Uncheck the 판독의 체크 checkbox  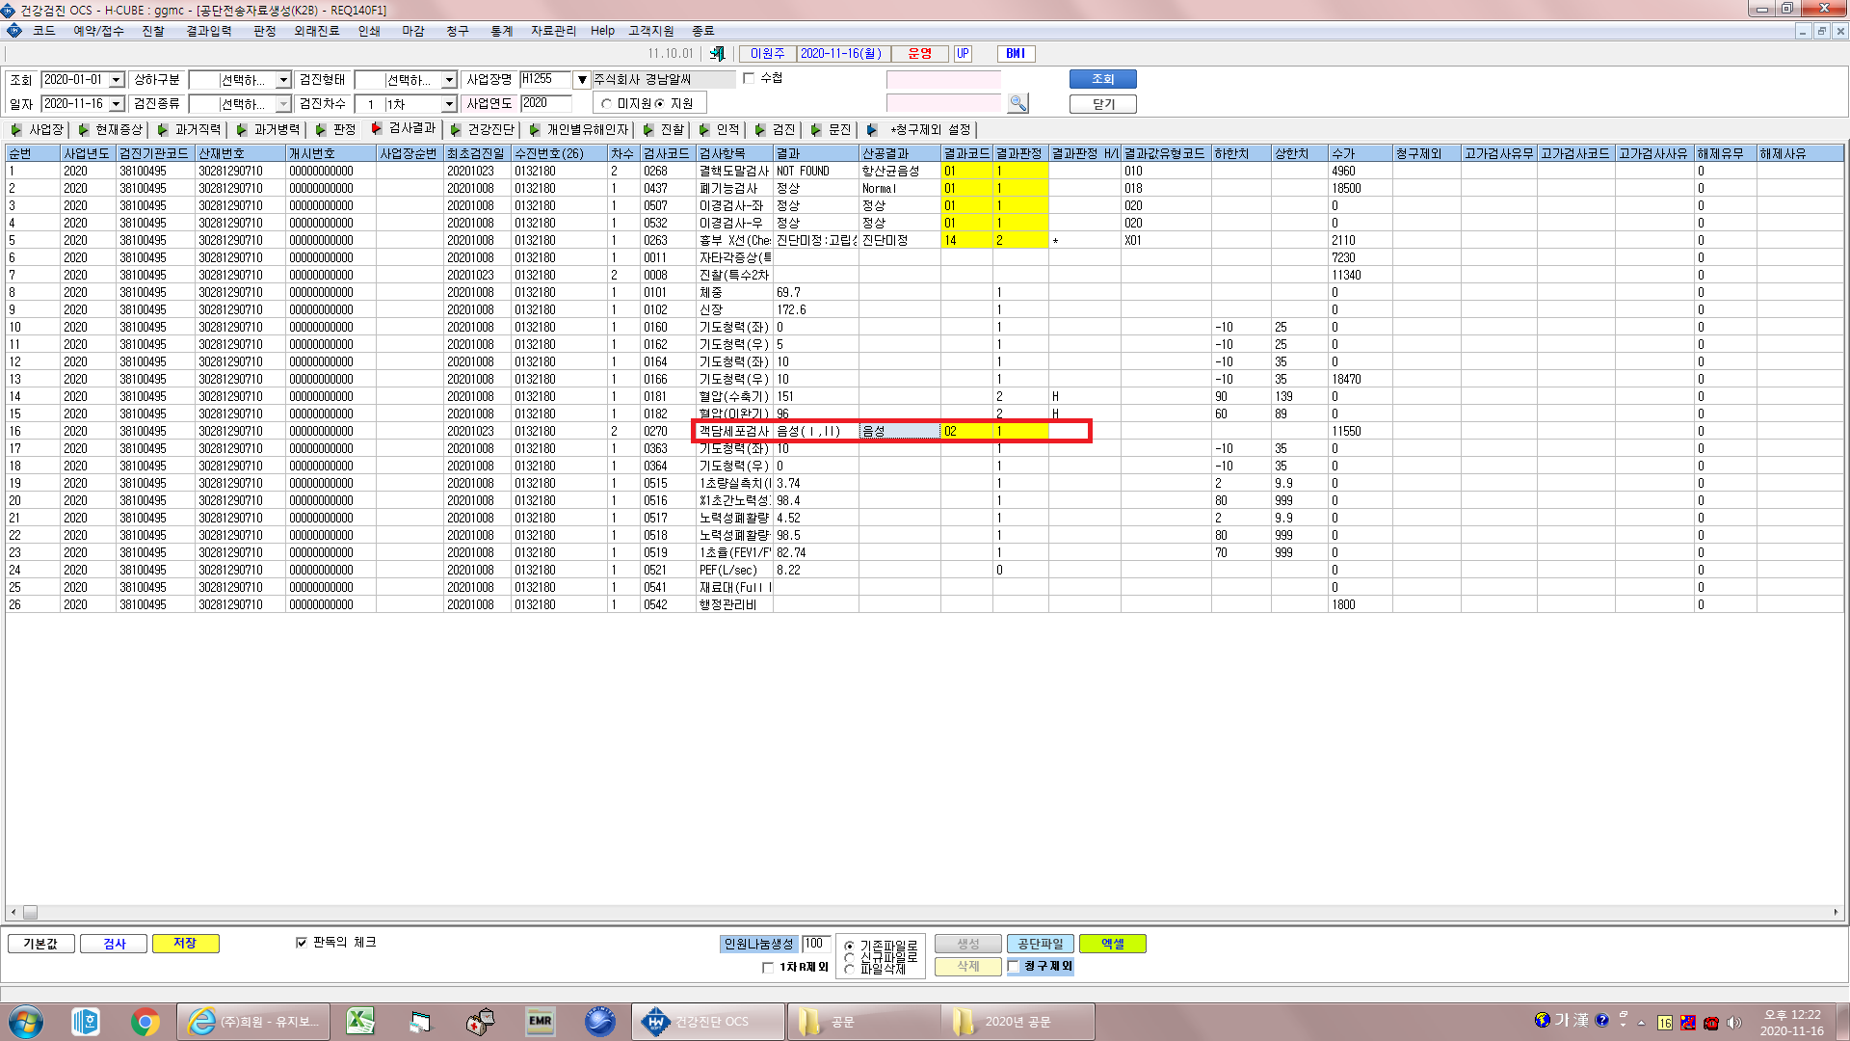tap(302, 943)
